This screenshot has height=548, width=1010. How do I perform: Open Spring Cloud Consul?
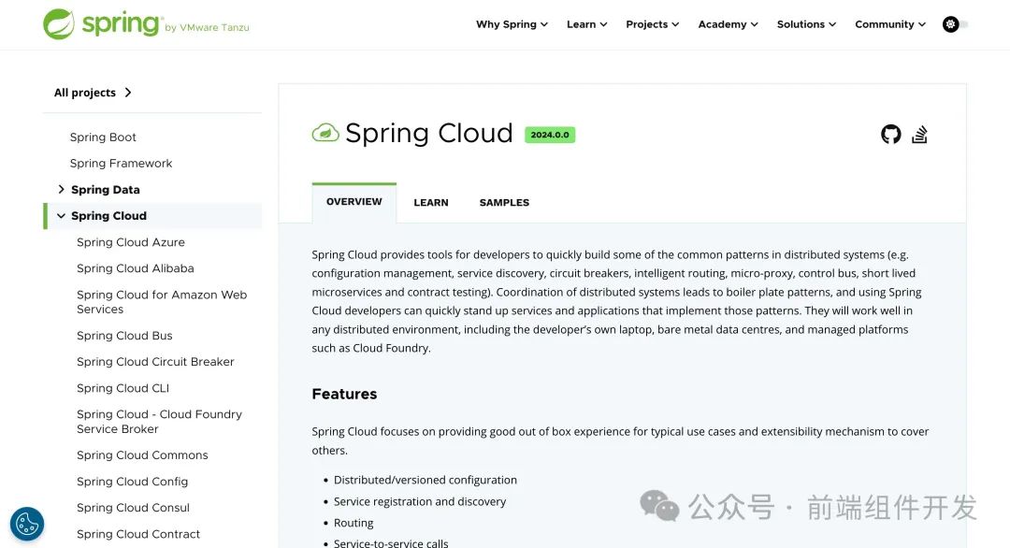pos(133,508)
